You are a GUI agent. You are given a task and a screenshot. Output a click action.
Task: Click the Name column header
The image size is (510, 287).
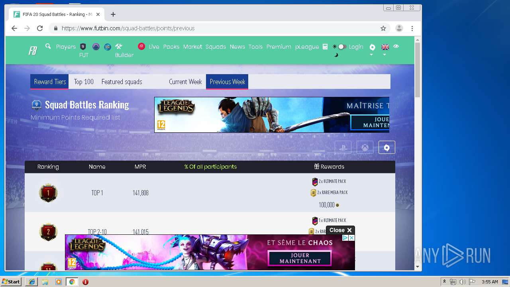pos(97,167)
